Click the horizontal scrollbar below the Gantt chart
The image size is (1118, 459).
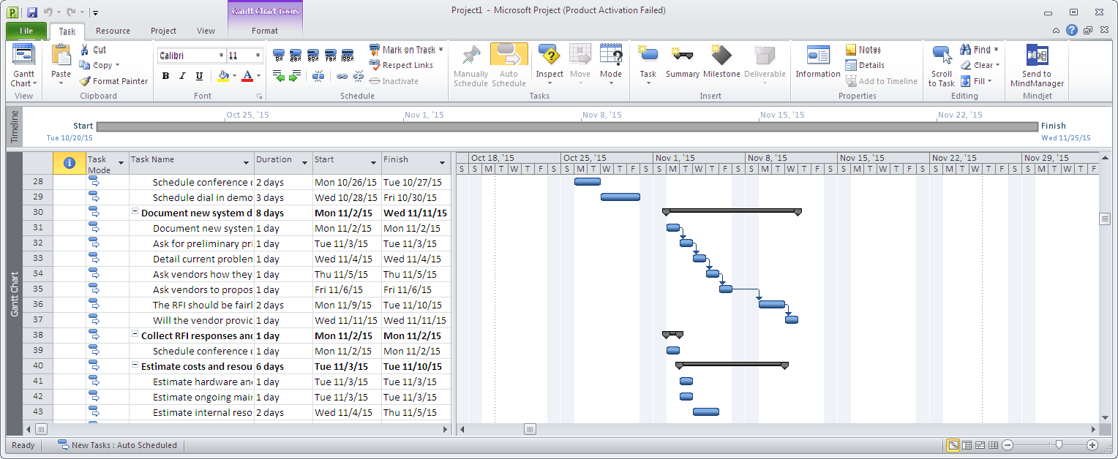(529, 429)
